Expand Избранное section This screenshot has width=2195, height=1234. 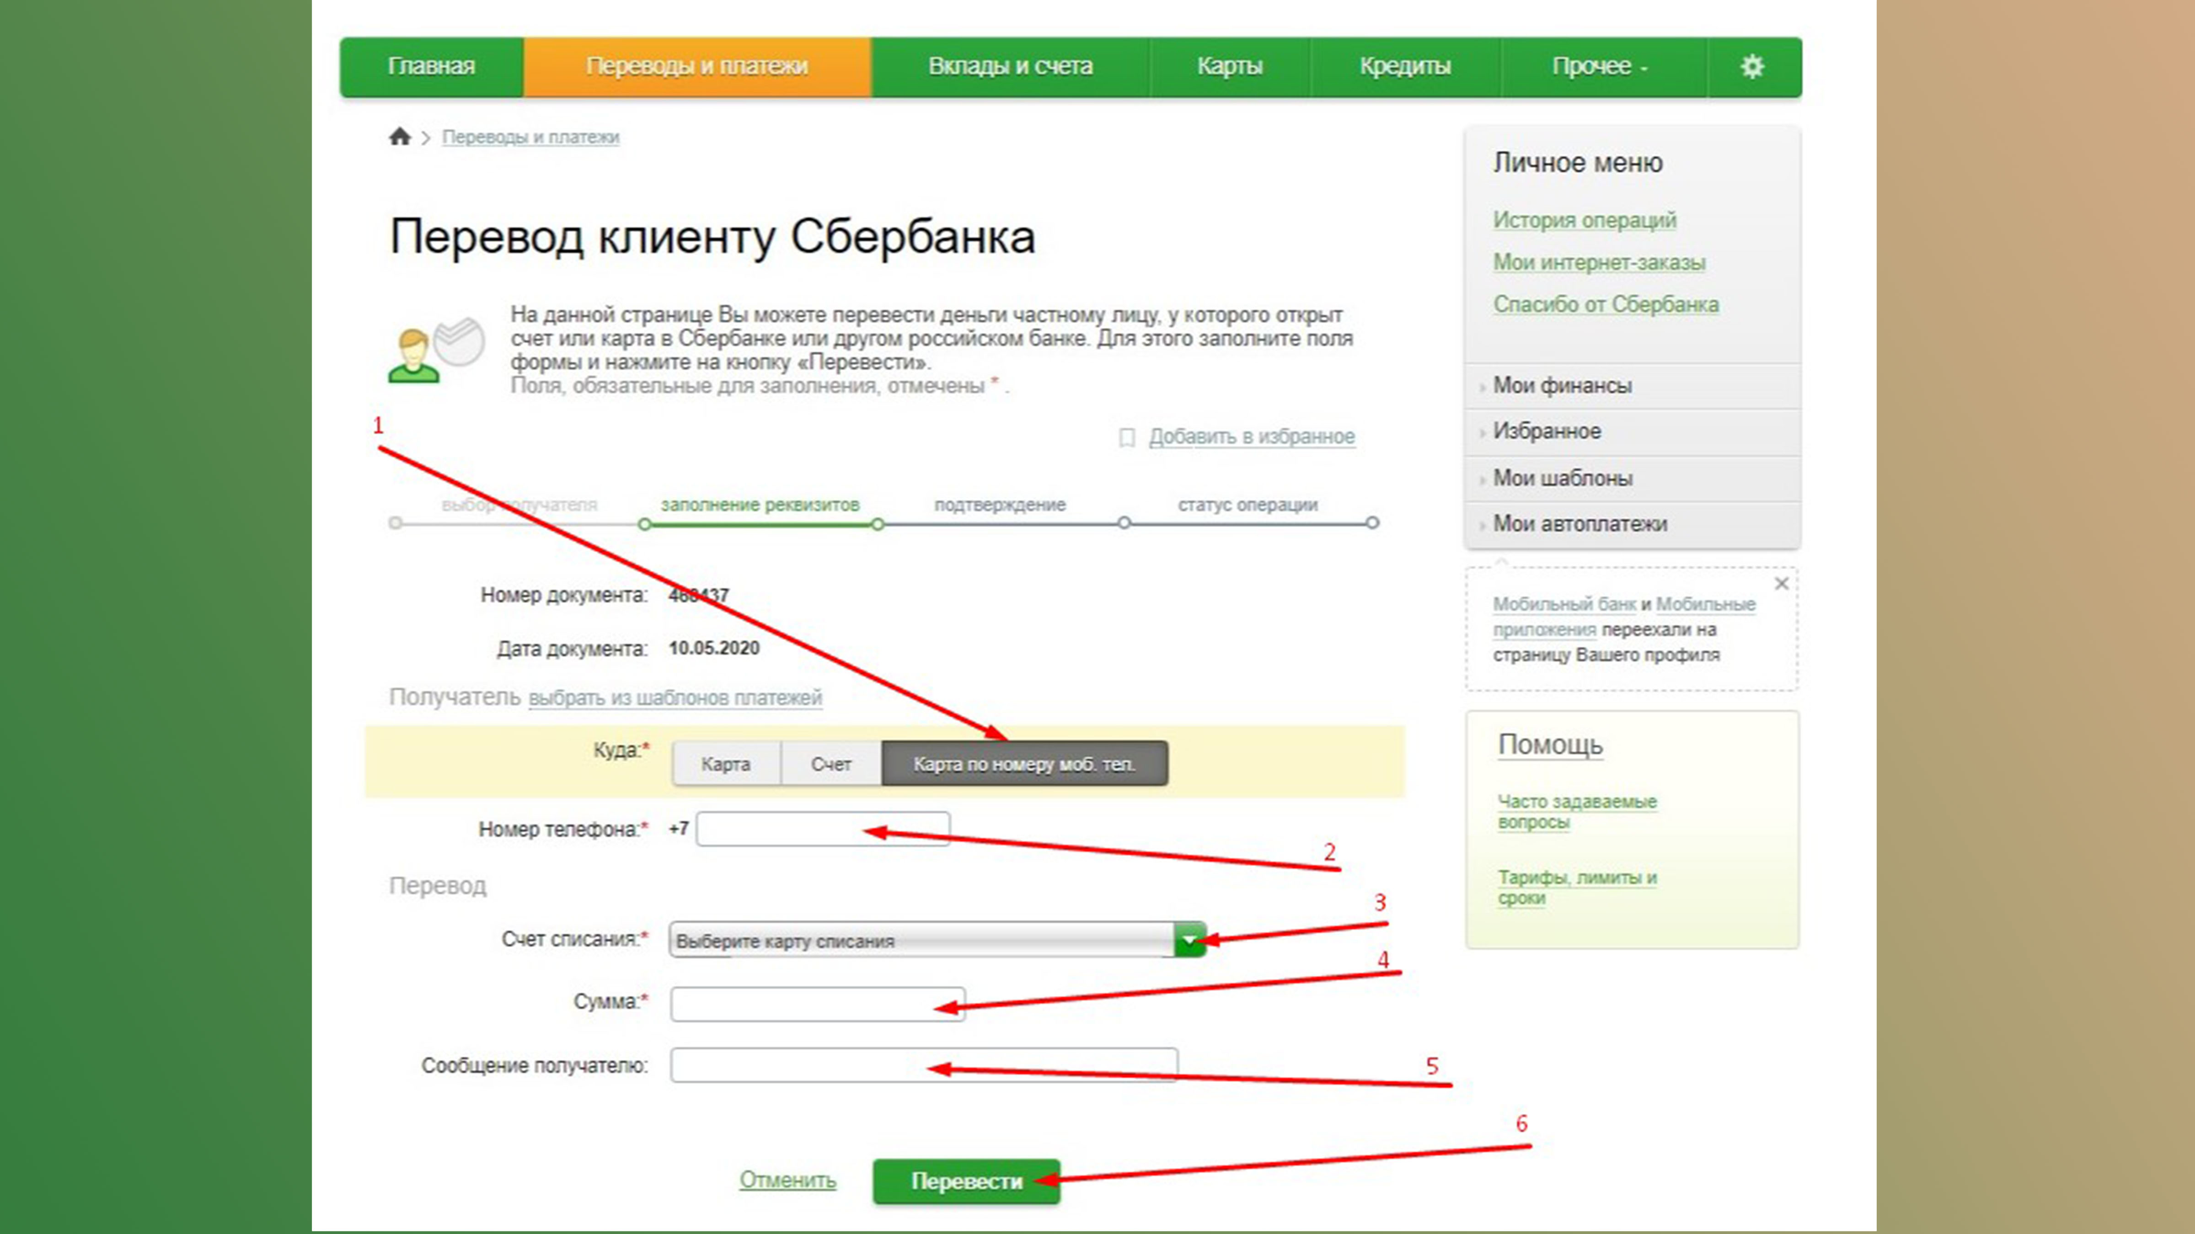1633,432
